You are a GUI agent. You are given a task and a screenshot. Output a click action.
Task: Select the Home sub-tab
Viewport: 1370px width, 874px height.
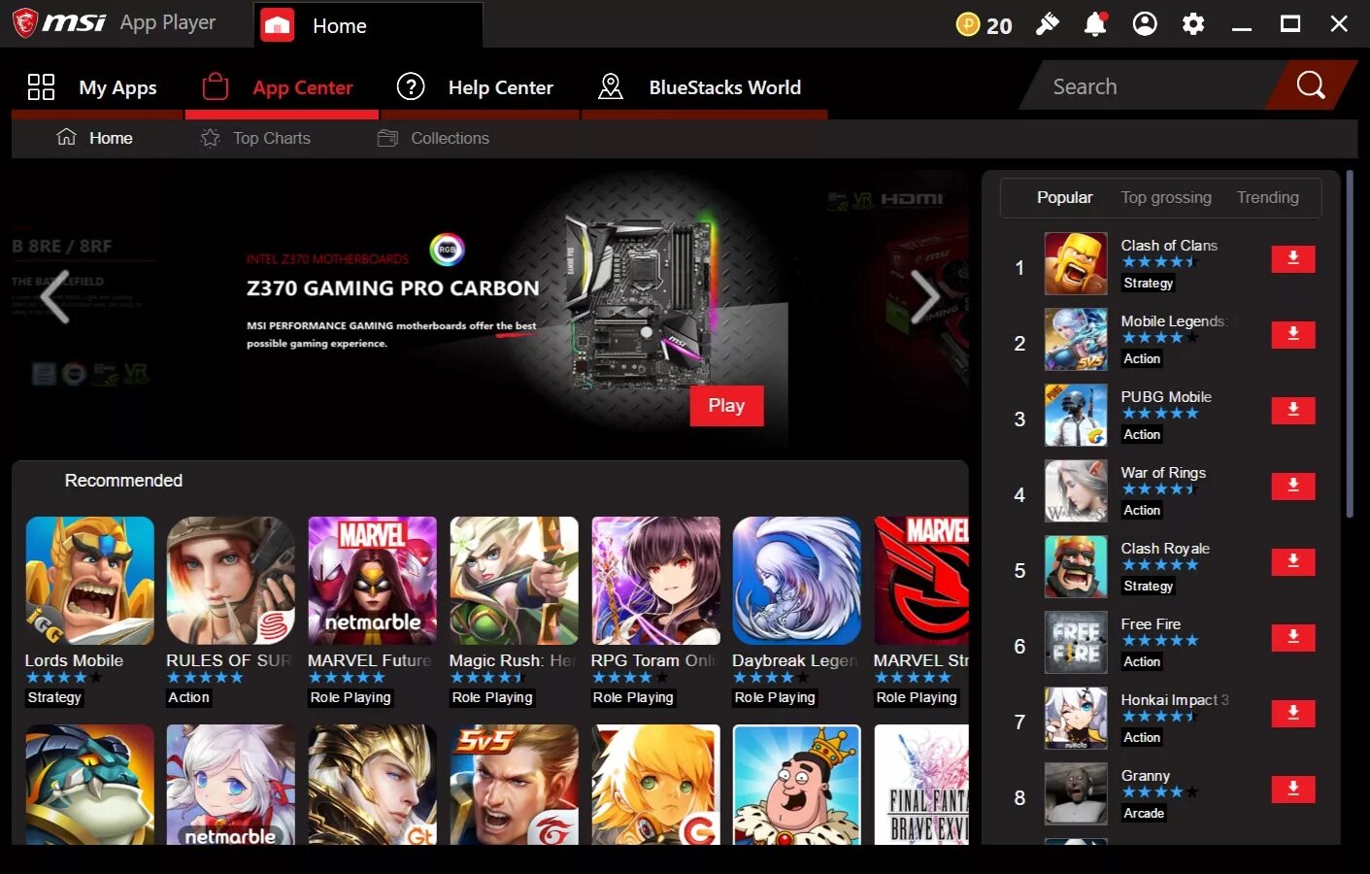coord(95,138)
